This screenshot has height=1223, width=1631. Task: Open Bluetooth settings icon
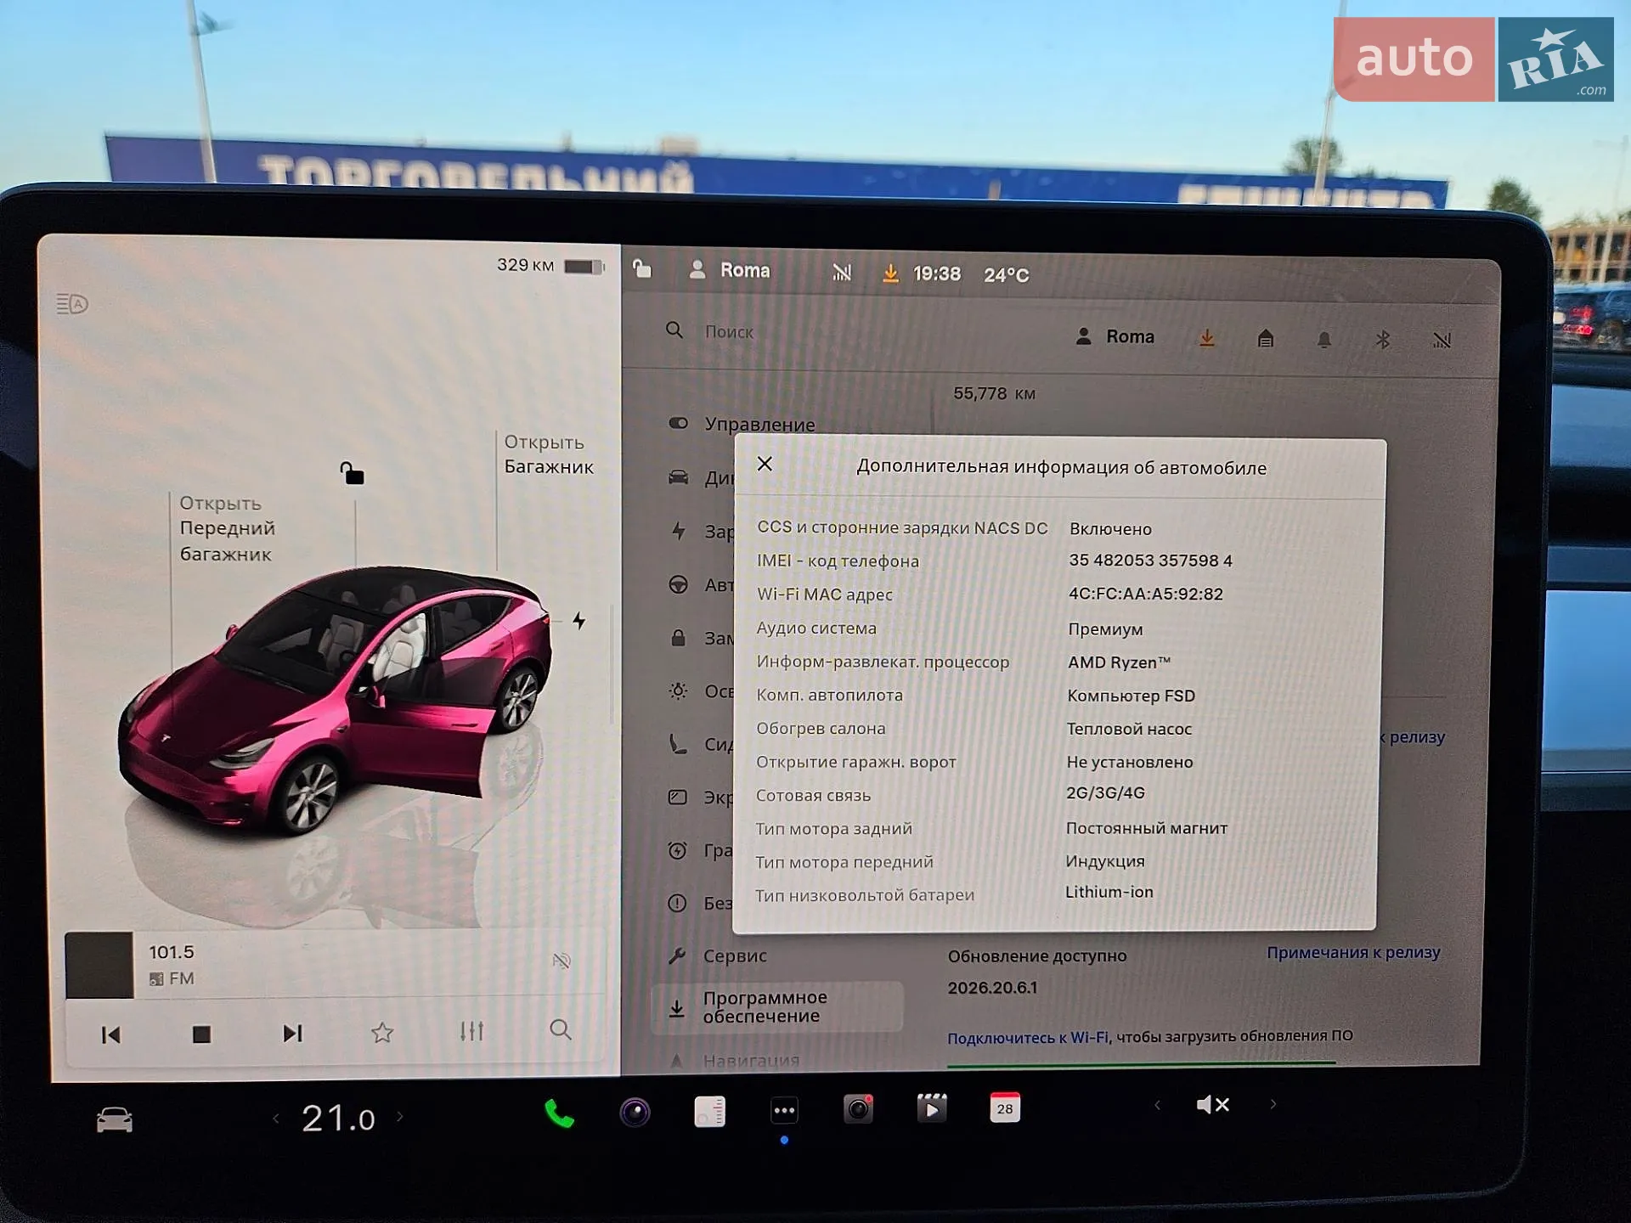click(1382, 340)
